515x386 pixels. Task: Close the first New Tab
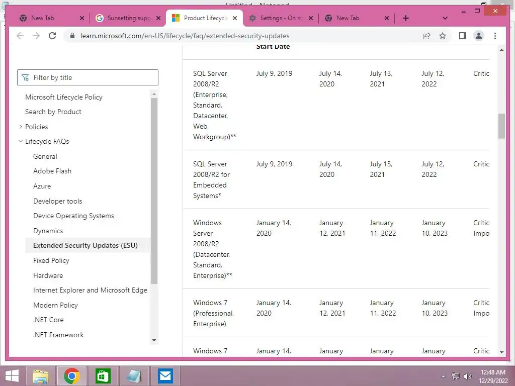coord(82,18)
